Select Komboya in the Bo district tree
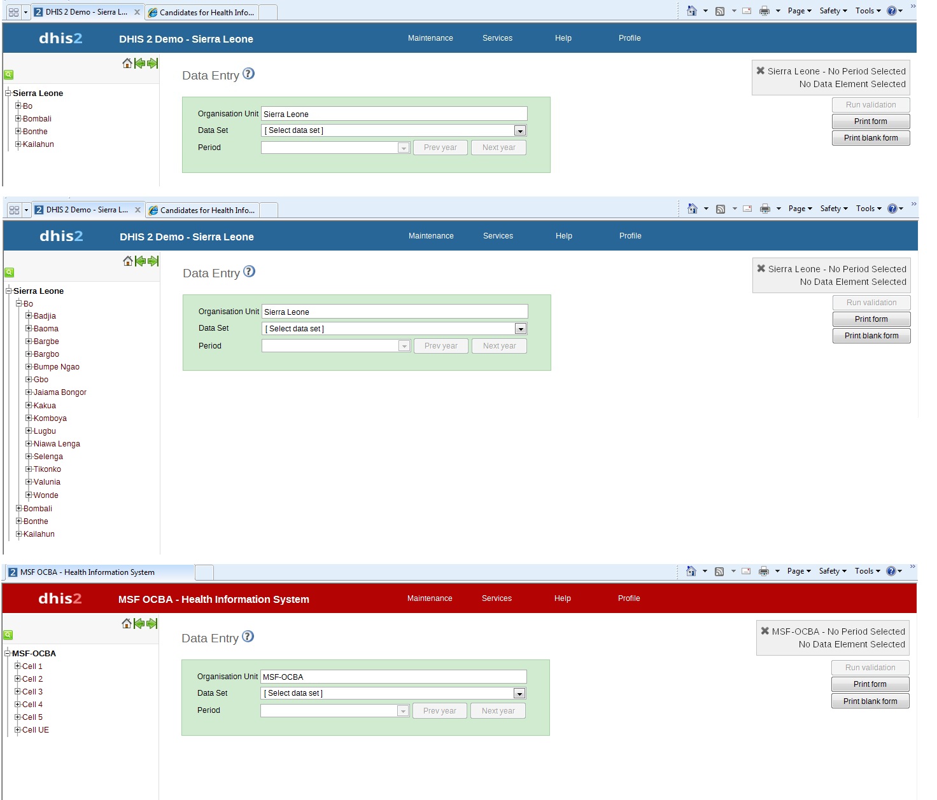Screen dimensions: 937x800 [50, 418]
